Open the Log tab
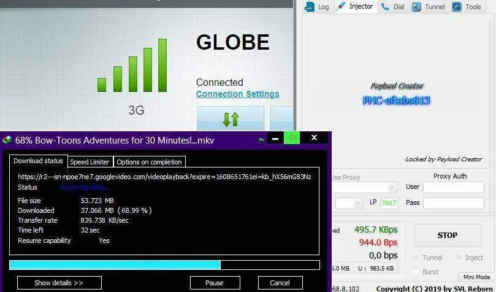 (317, 7)
